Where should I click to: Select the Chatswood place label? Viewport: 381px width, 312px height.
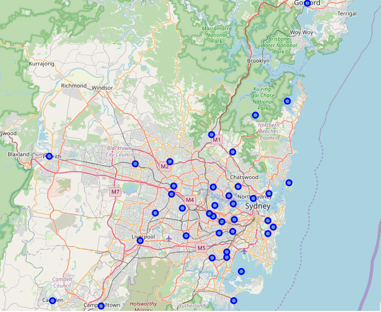pos(244,177)
